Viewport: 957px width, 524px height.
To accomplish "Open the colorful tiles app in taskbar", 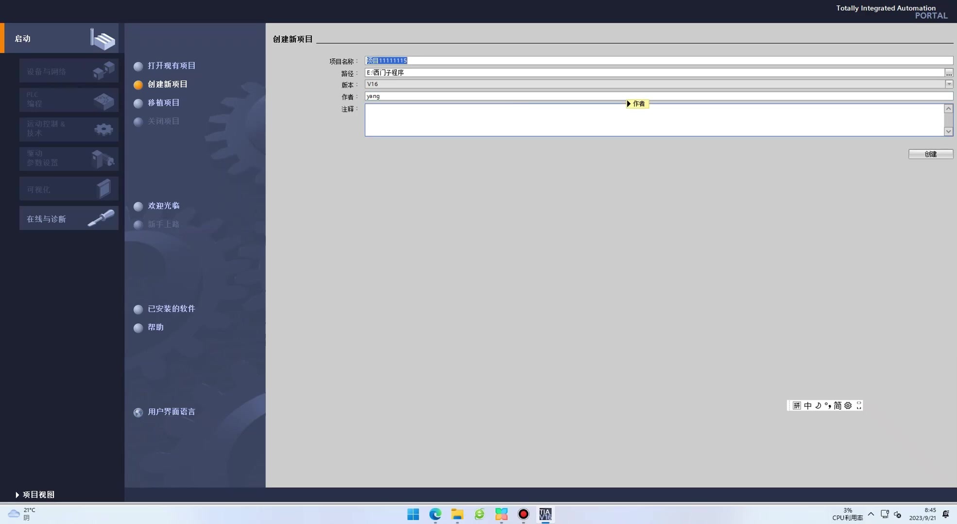I will coord(501,514).
